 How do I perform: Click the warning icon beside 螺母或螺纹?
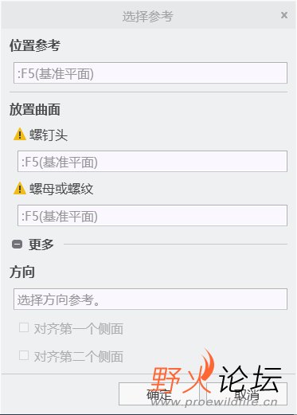[x=20, y=188]
